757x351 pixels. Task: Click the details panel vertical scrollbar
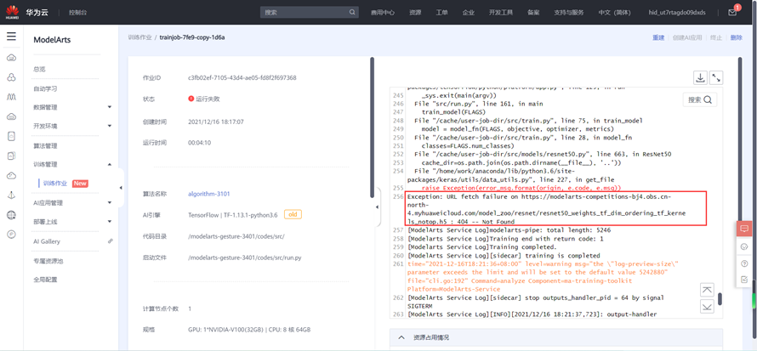372,127
